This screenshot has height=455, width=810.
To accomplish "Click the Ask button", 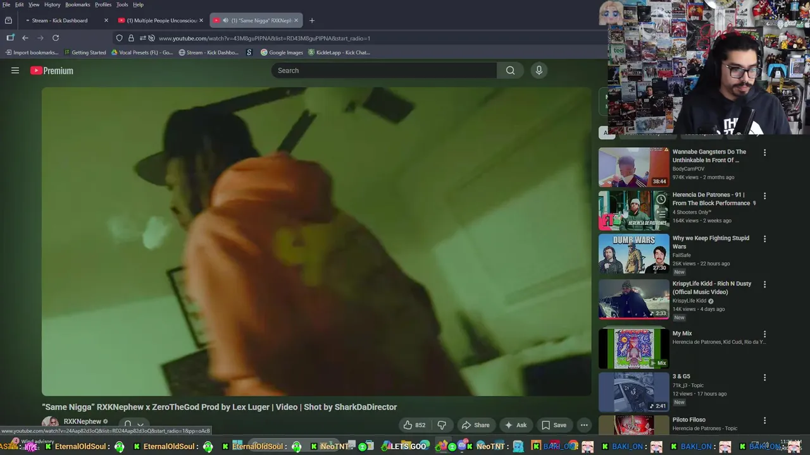I will click(x=516, y=425).
